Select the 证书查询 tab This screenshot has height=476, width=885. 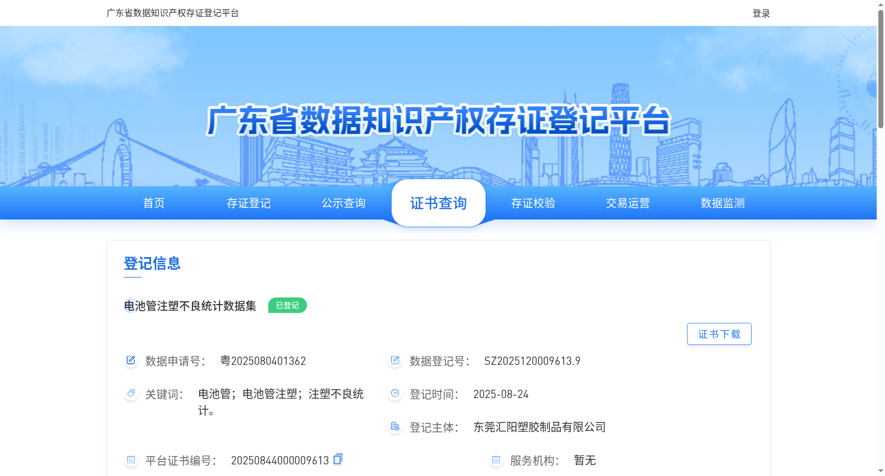point(439,203)
